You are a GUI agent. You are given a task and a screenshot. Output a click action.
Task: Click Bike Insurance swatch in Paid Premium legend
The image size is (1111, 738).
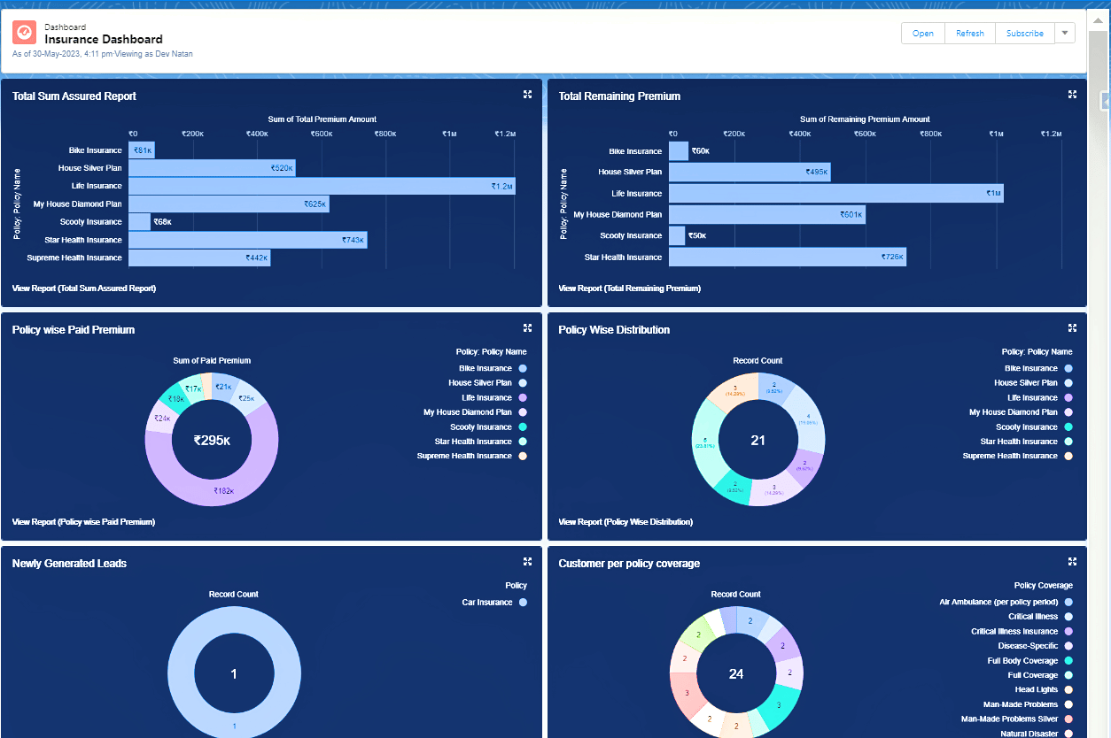tap(523, 368)
